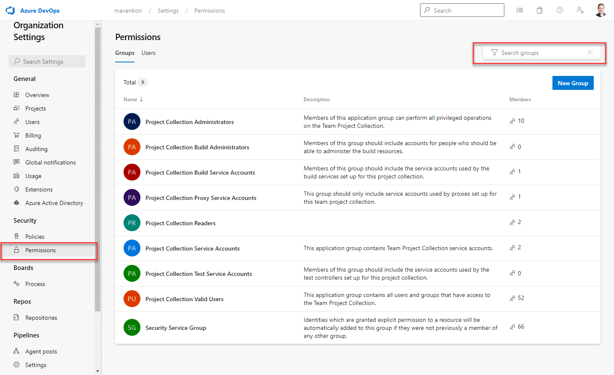The image size is (614, 375).
Task: Click the sidebar scrollbar down arrow
Action: (x=98, y=371)
